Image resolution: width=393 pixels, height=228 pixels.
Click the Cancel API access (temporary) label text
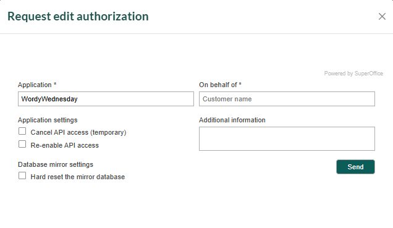(x=78, y=132)
